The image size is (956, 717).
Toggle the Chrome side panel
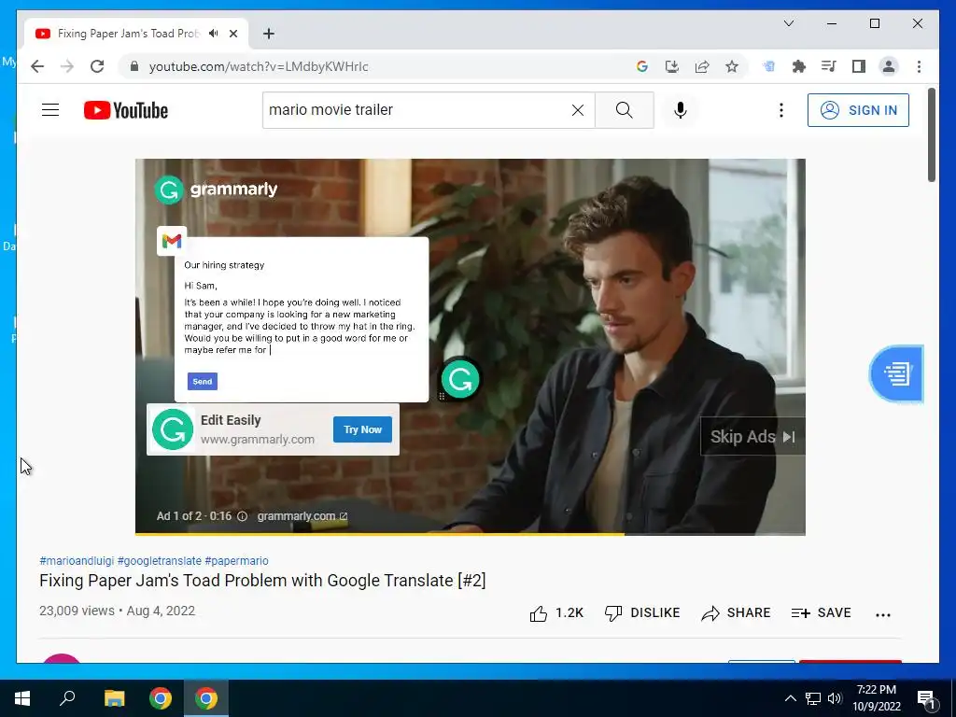click(859, 66)
